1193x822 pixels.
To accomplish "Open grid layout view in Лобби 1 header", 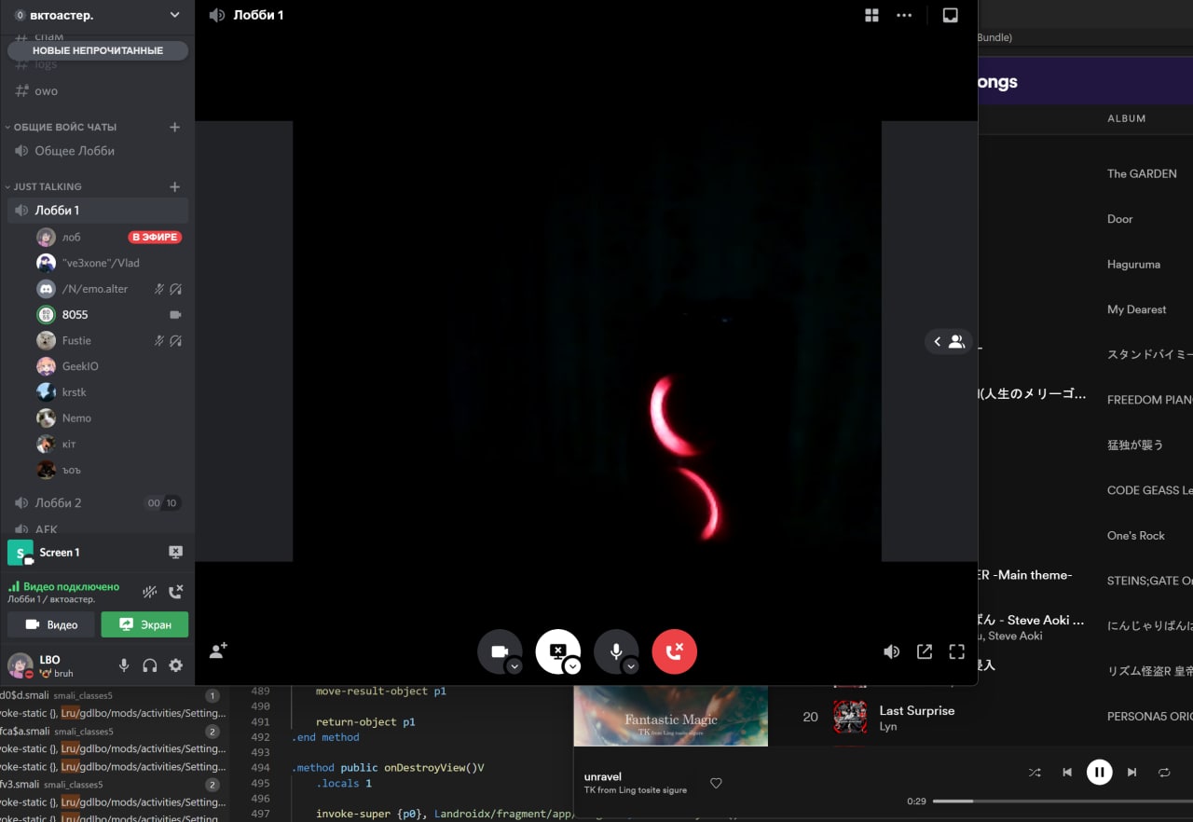I will tap(871, 15).
